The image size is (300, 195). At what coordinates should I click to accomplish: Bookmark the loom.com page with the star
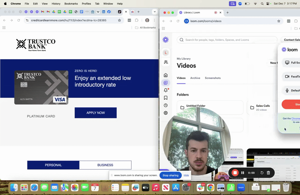click(279, 21)
